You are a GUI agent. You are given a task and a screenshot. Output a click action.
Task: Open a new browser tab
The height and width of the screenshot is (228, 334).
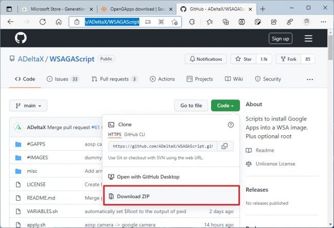click(263, 9)
